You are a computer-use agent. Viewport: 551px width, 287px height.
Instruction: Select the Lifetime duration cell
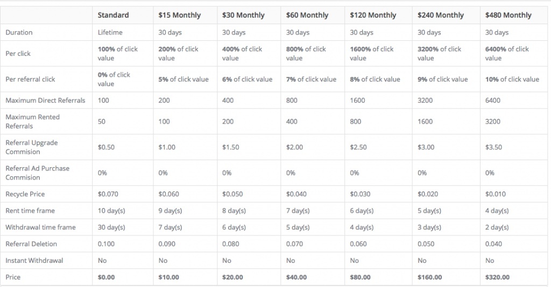coord(110,32)
